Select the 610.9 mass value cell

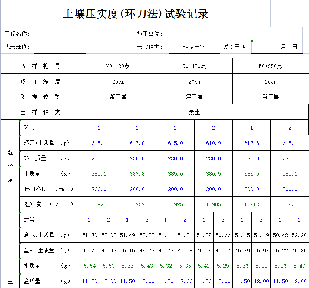point(213,143)
